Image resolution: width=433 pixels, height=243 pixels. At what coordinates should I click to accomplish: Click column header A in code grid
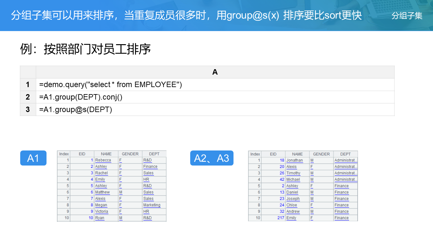tap(215, 72)
